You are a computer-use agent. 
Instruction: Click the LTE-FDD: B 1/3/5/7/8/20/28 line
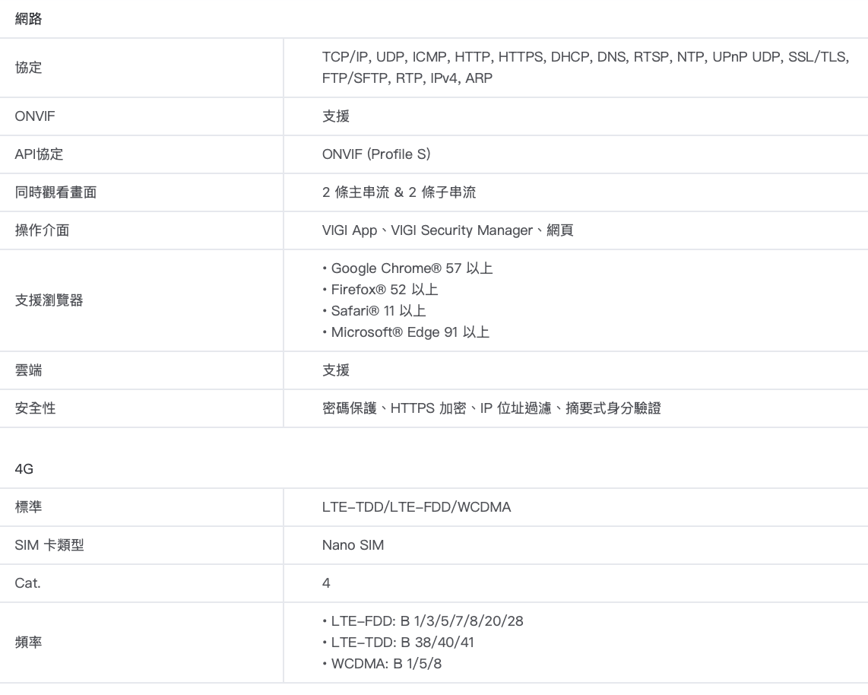click(423, 621)
